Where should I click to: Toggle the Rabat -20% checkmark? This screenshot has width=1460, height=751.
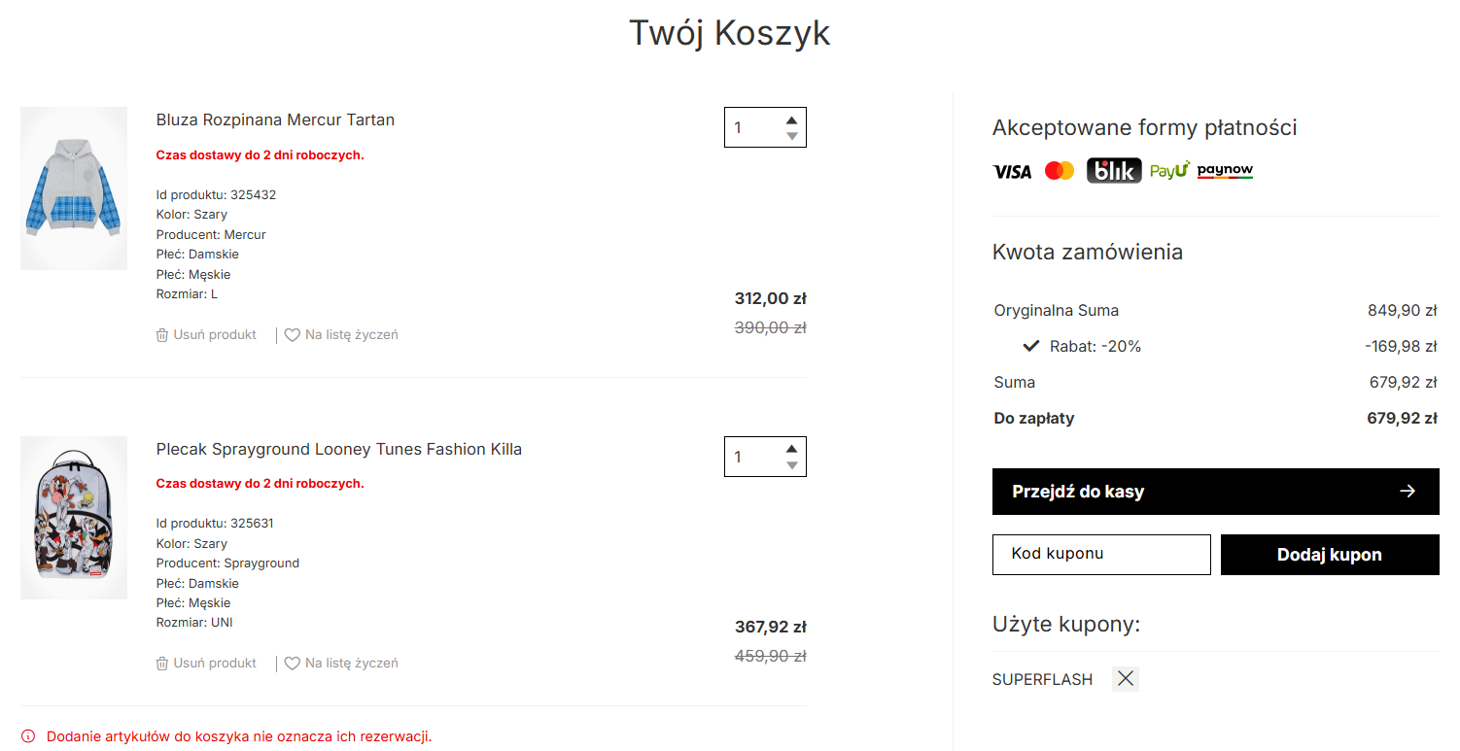[1031, 346]
